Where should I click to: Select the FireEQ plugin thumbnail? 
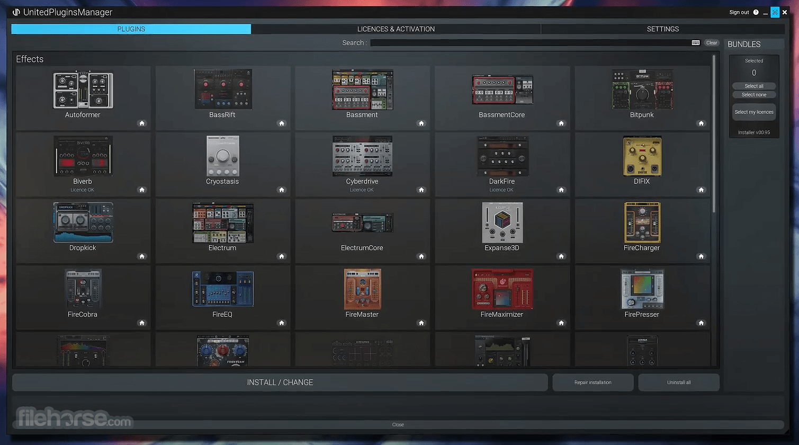223,289
